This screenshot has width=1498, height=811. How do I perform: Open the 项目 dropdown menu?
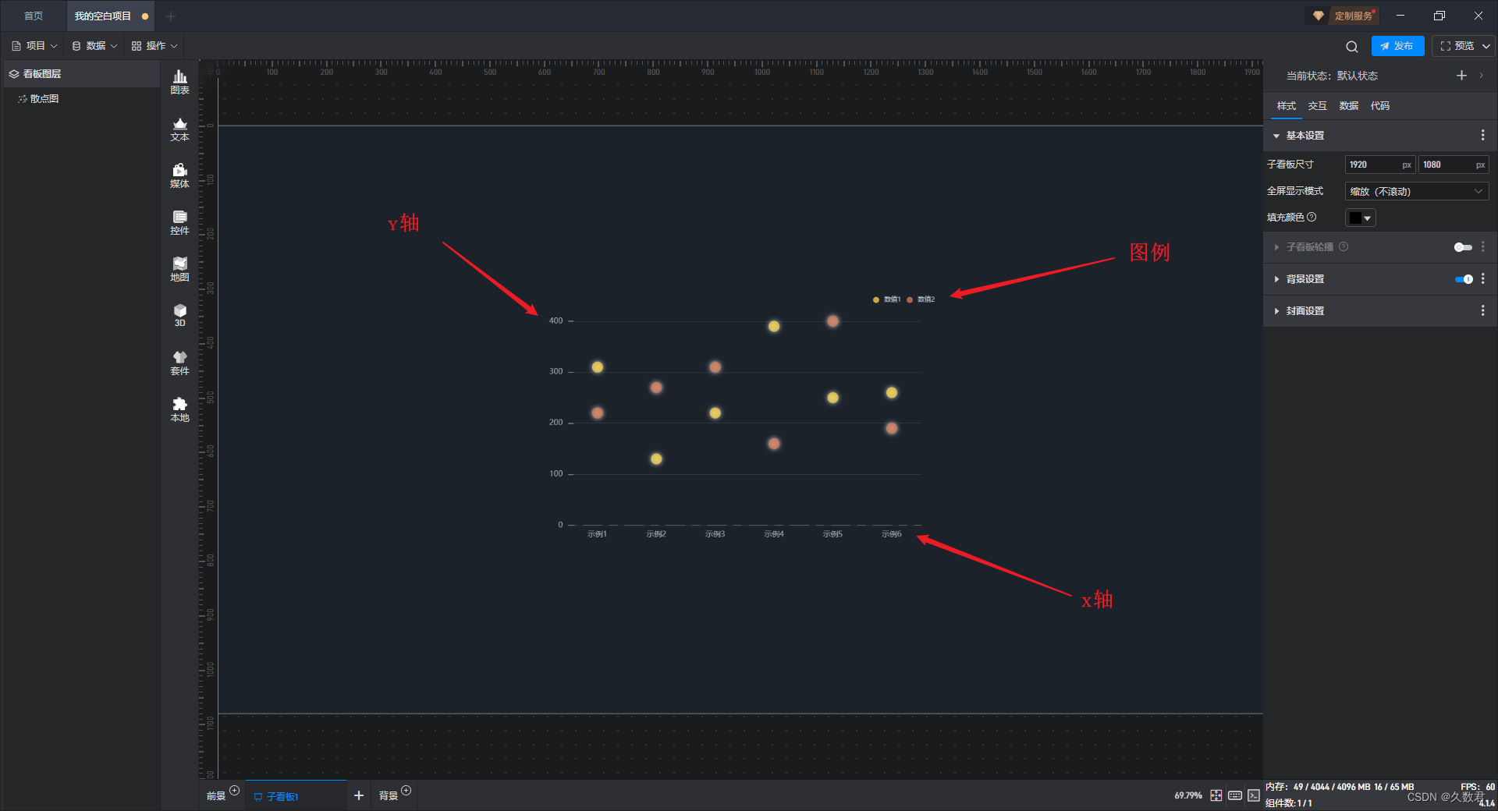point(35,46)
